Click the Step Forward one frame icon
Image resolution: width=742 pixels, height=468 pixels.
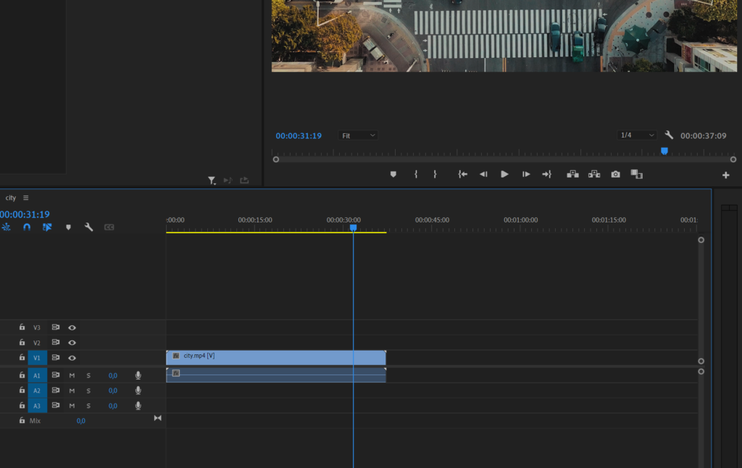526,175
